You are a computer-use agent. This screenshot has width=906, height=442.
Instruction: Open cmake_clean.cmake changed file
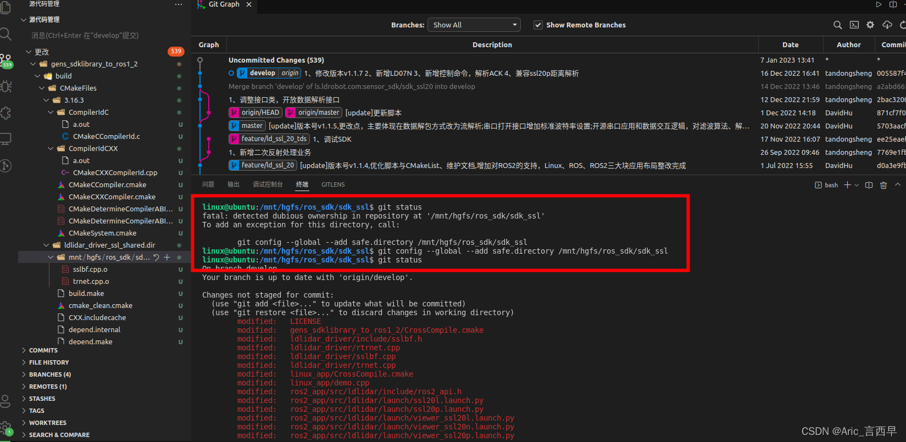[100, 305]
